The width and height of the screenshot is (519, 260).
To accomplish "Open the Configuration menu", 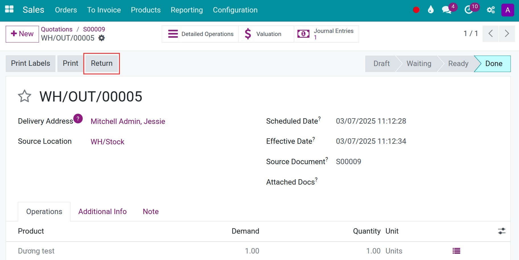I will [x=235, y=10].
